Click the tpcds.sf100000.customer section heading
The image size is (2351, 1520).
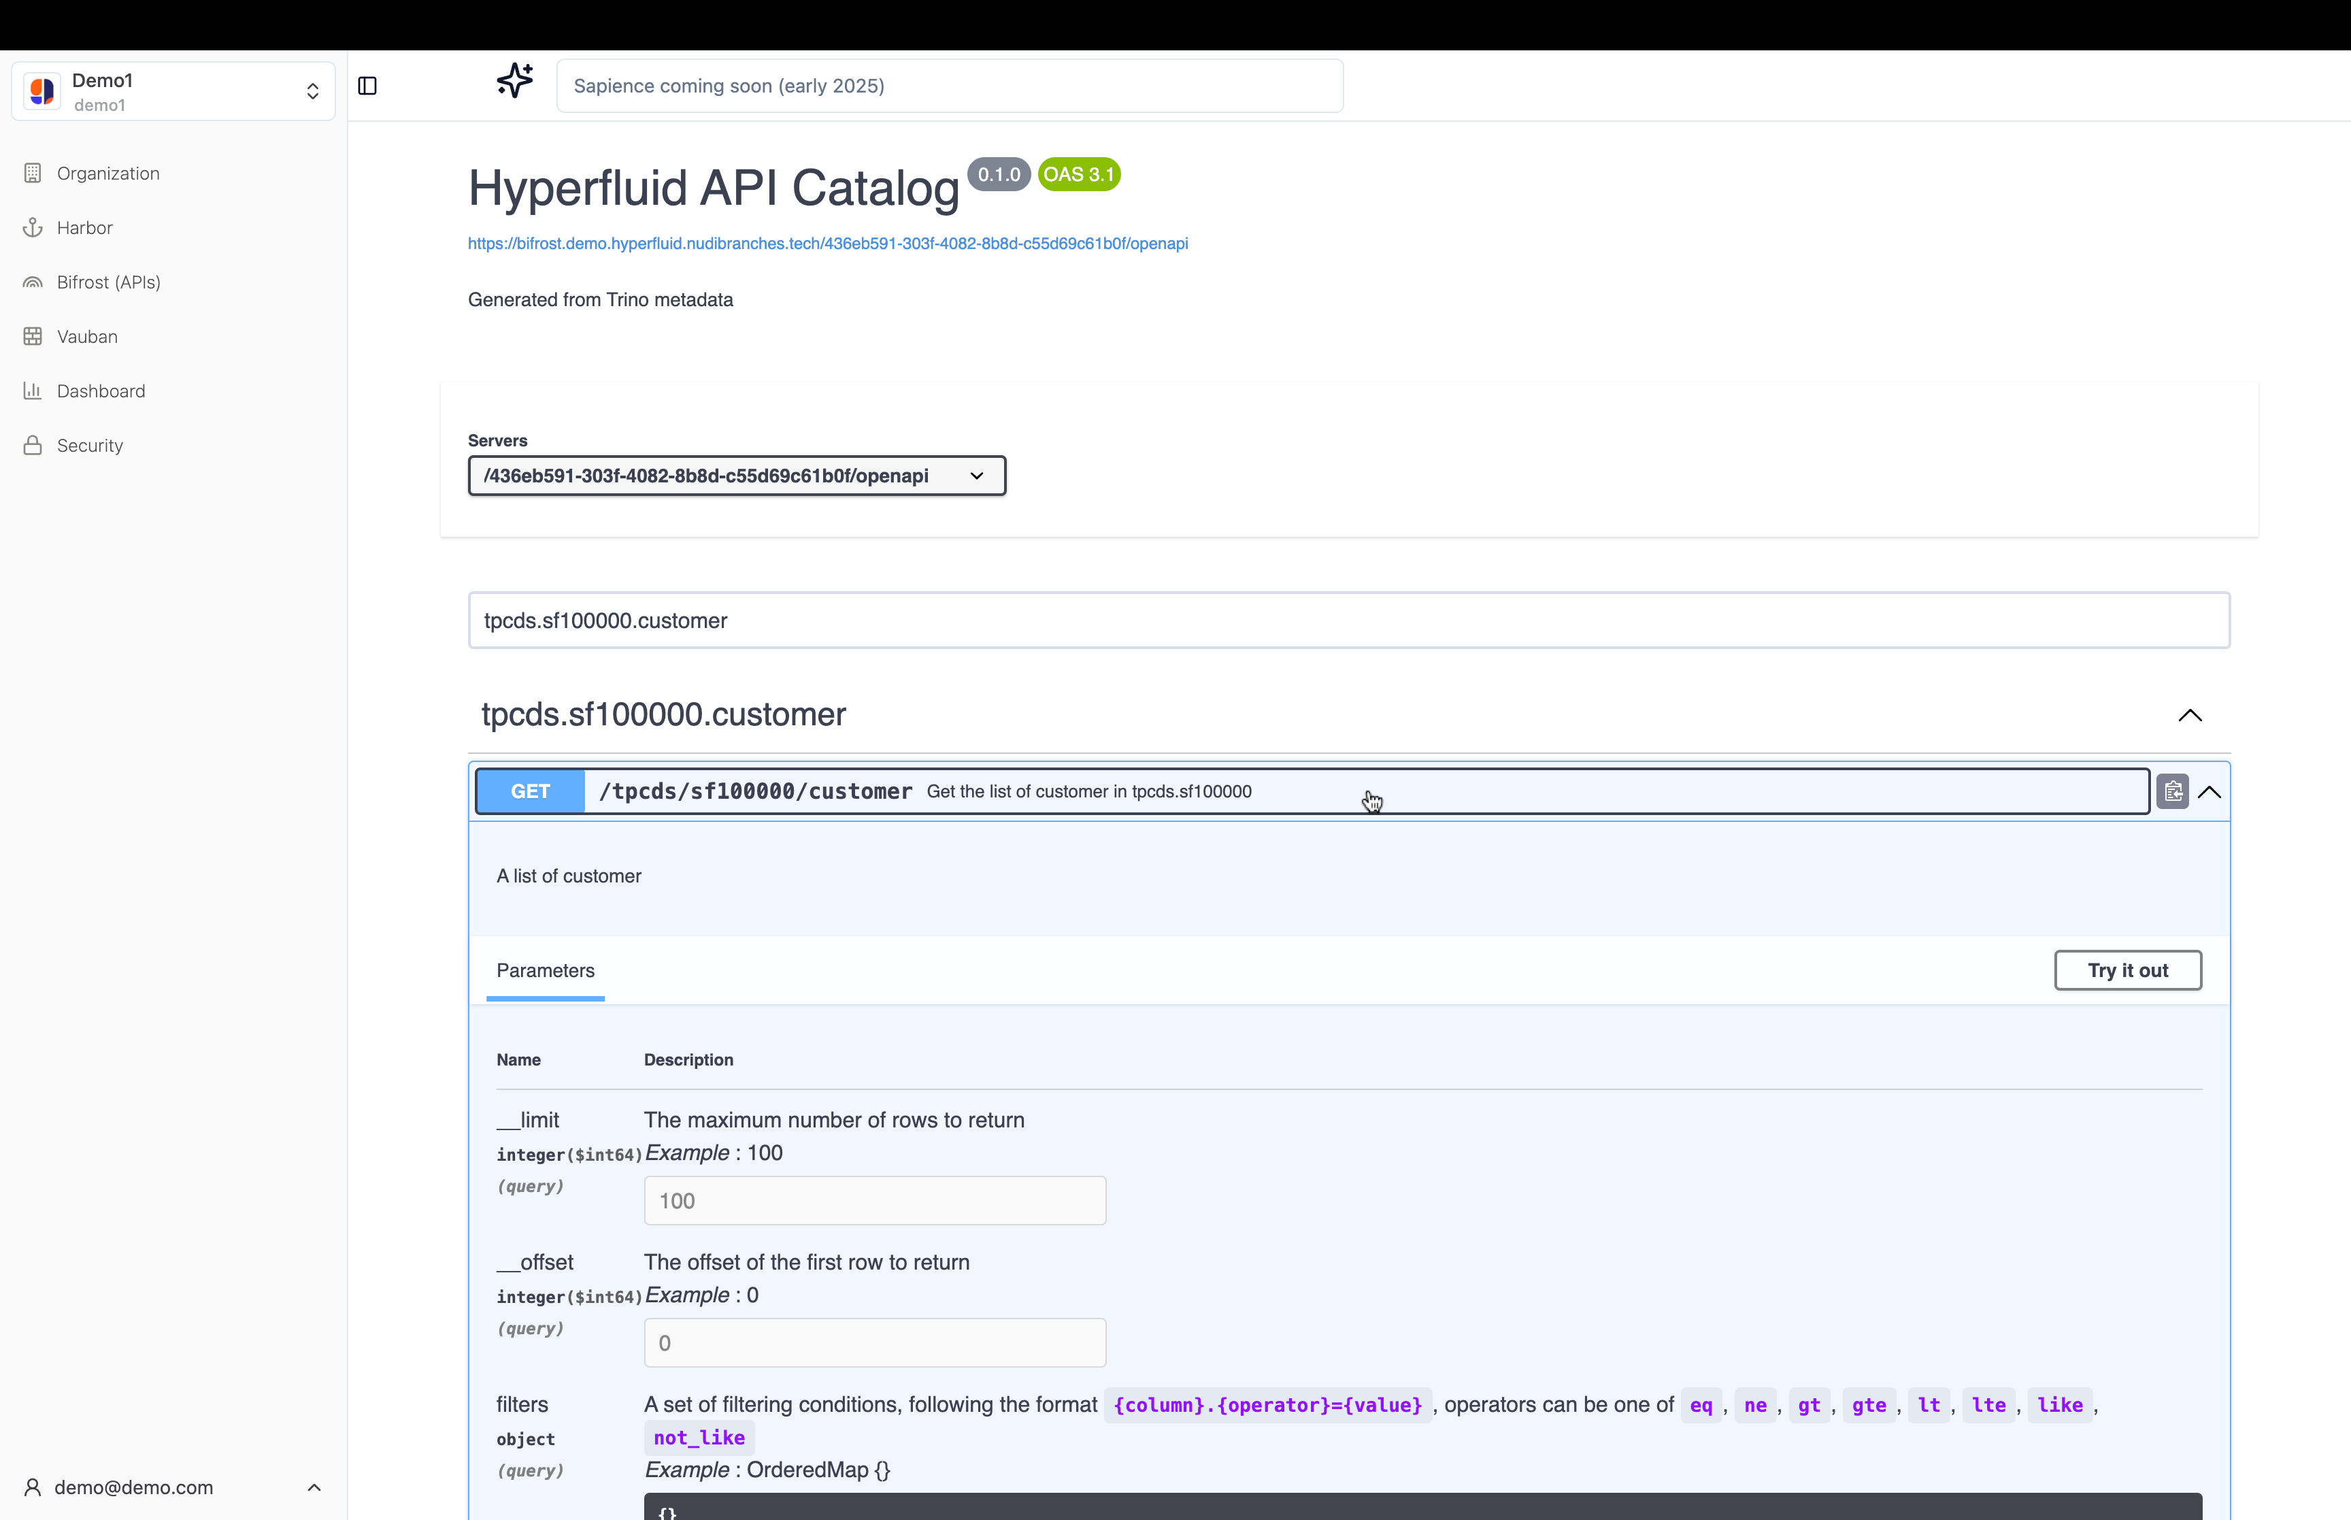click(663, 714)
